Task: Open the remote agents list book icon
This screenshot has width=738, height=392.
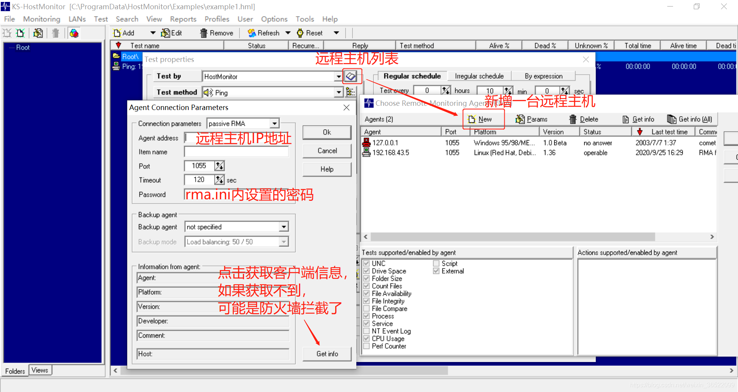Action: [x=351, y=76]
